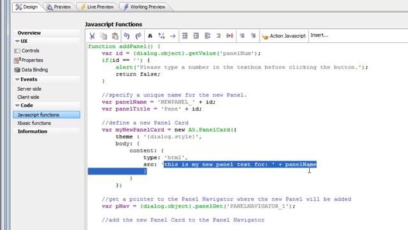Screen dimensions: 408x230
Task: Switch to the Working Preview tab
Action: (x=145, y=7)
